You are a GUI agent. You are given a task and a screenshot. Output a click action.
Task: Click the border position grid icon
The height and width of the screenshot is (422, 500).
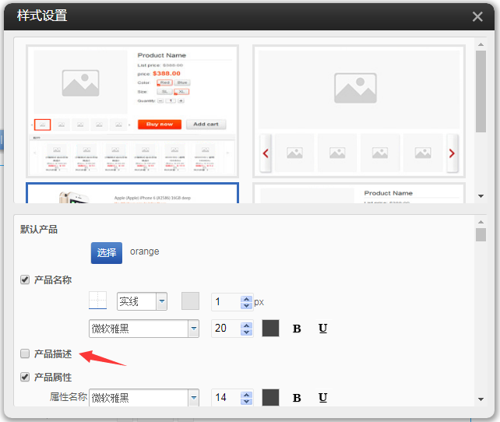[98, 301]
